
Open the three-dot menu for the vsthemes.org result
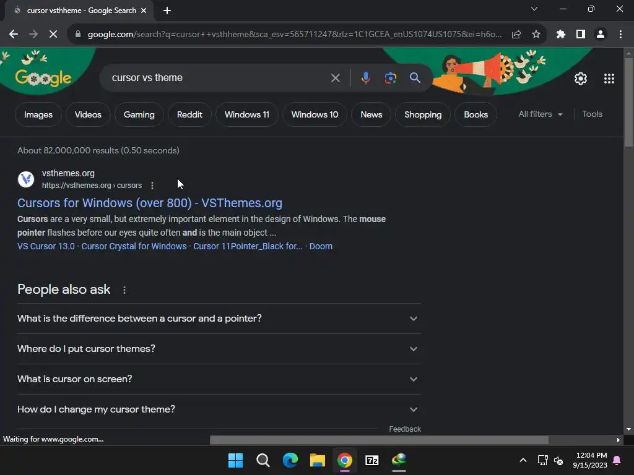tap(152, 186)
